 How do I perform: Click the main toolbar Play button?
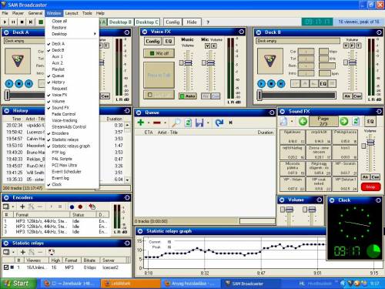point(5,22)
